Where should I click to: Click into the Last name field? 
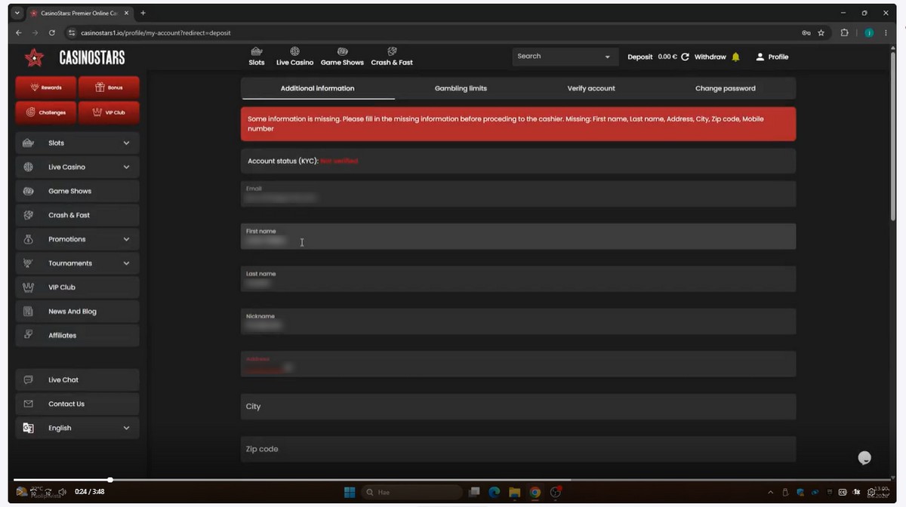(x=518, y=278)
